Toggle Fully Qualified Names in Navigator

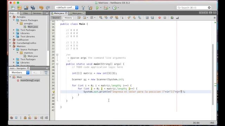pyautogui.click(x=36, y=118)
